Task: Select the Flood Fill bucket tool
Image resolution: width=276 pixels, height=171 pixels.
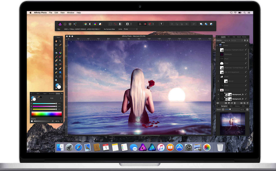Action: (56, 53)
